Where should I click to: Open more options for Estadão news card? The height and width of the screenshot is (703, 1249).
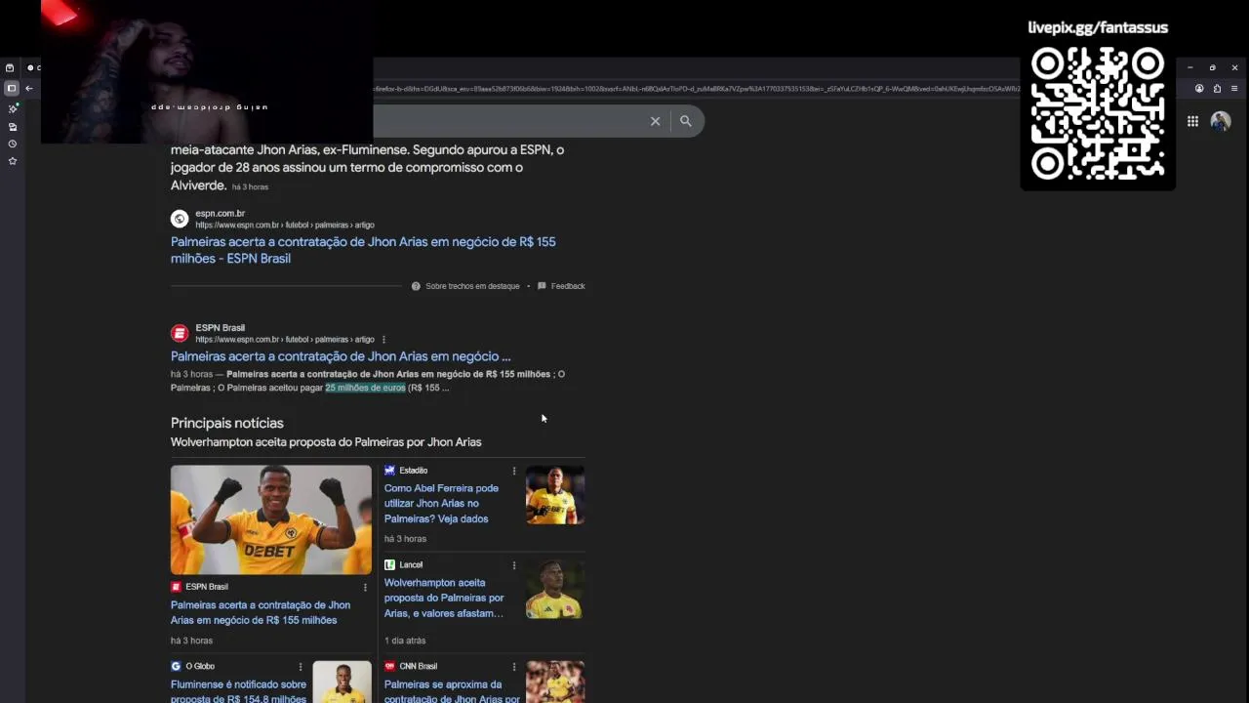[x=514, y=471]
